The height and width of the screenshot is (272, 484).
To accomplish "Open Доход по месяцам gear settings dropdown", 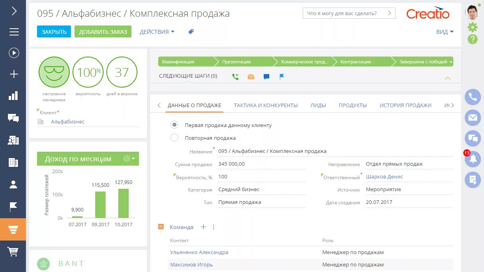I will pyautogui.click(x=129, y=159).
